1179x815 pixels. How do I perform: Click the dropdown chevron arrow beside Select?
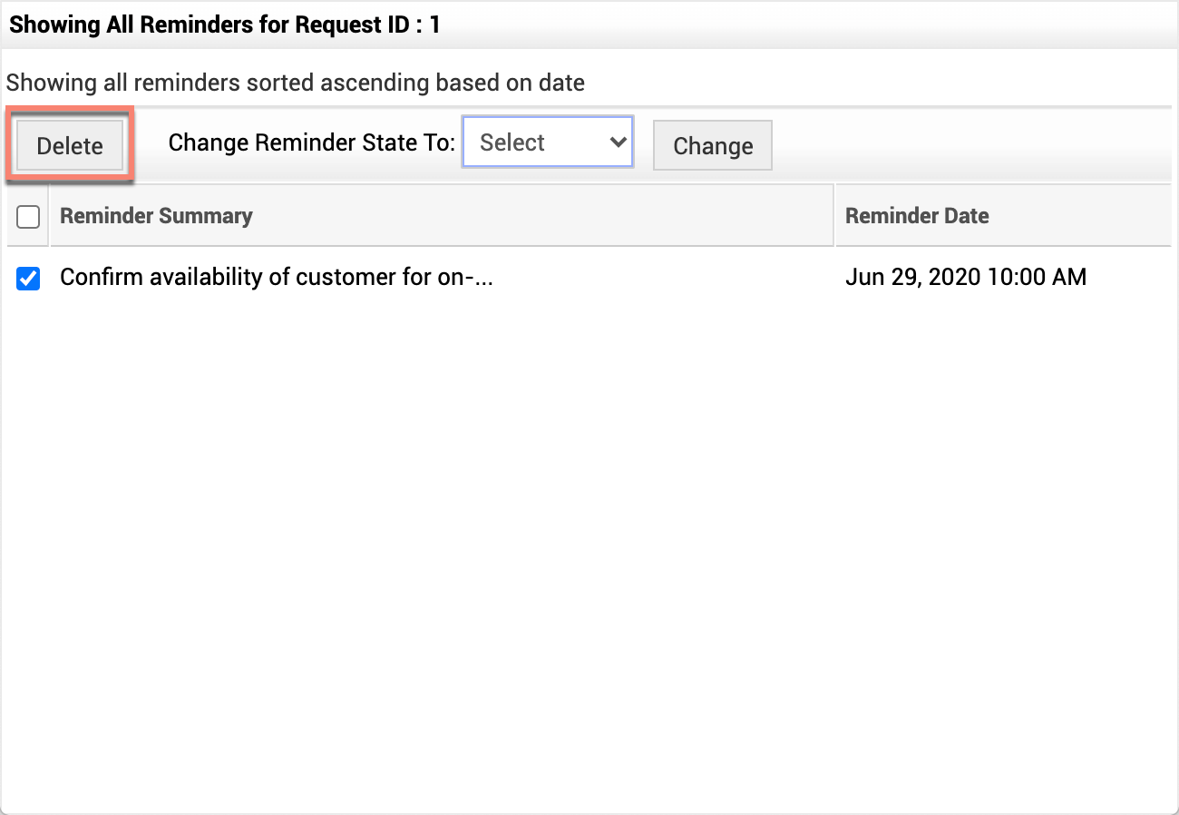coord(619,142)
